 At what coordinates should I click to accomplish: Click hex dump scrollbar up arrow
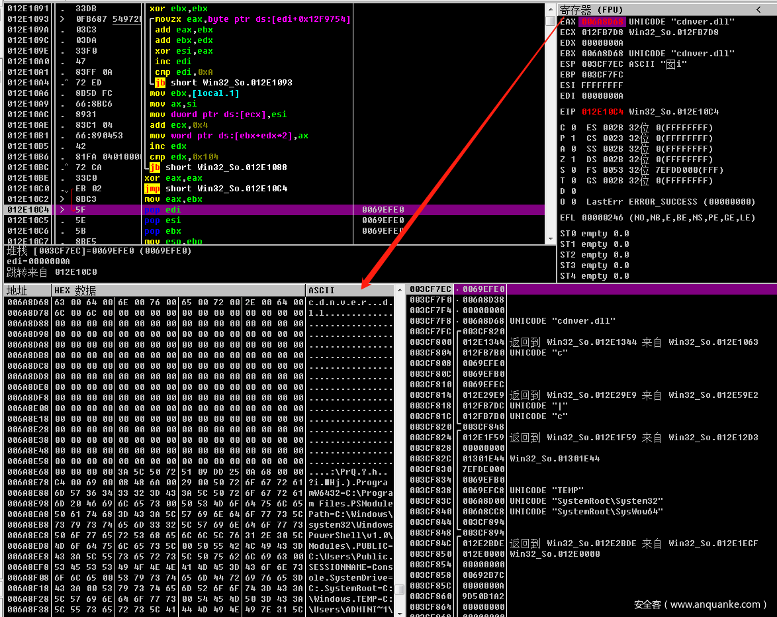[400, 290]
